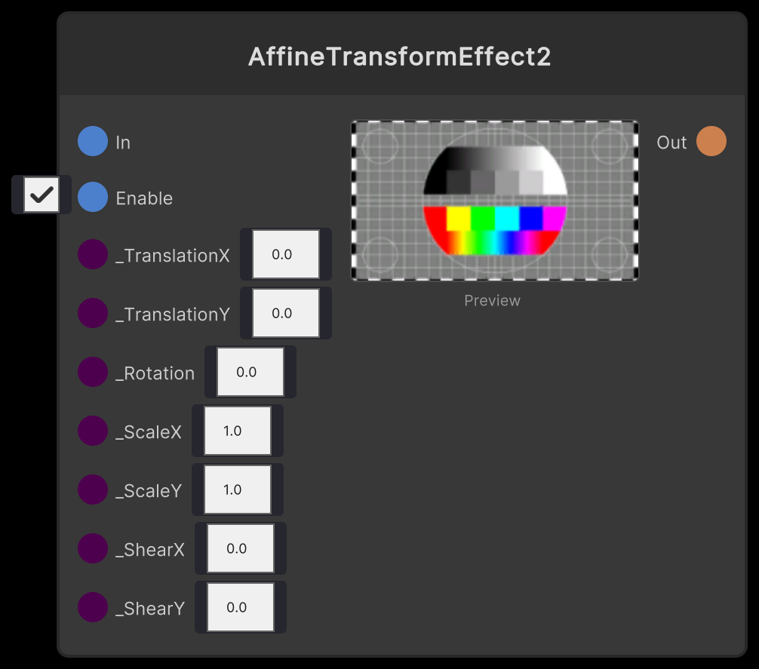759x669 pixels.
Task: Select the _ShearX input port
Action: click(92, 548)
